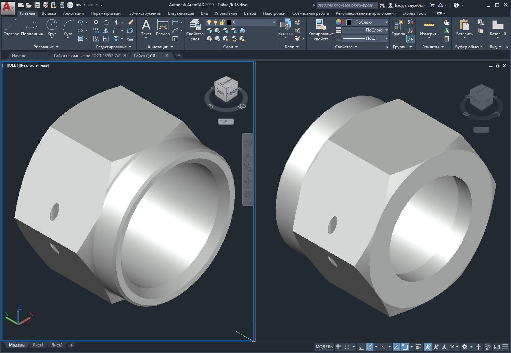Screen dimensions: 511x353
Task: Expand the Слои panel
Action: [230, 47]
